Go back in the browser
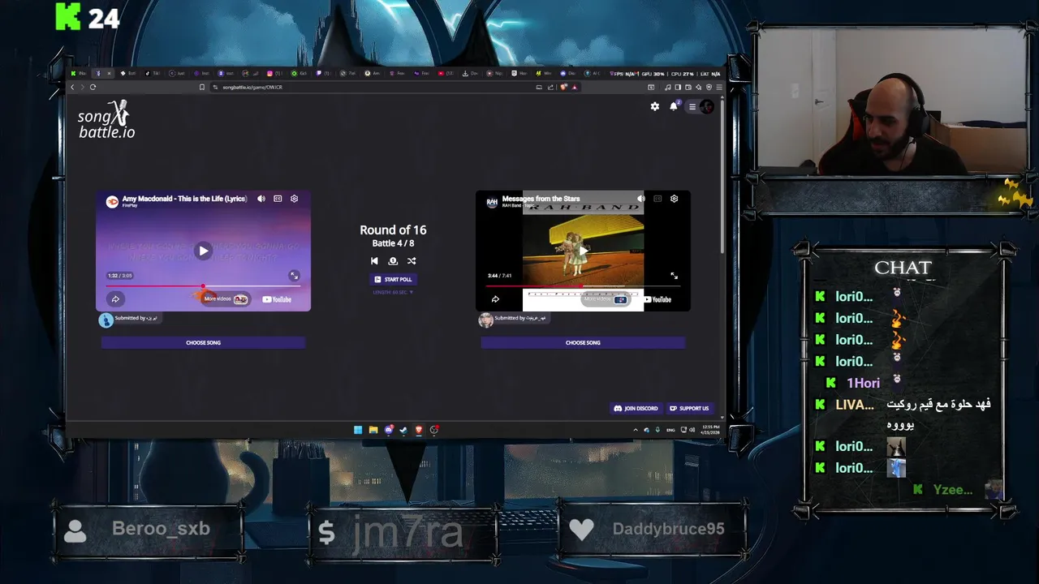Image resolution: width=1039 pixels, height=584 pixels. click(x=72, y=87)
